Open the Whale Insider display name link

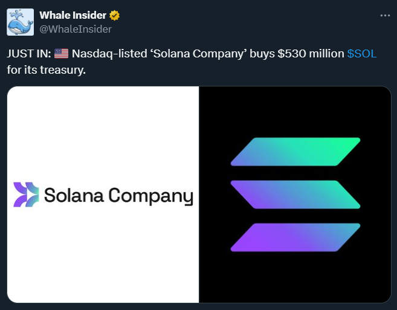pyautogui.click(x=73, y=16)
